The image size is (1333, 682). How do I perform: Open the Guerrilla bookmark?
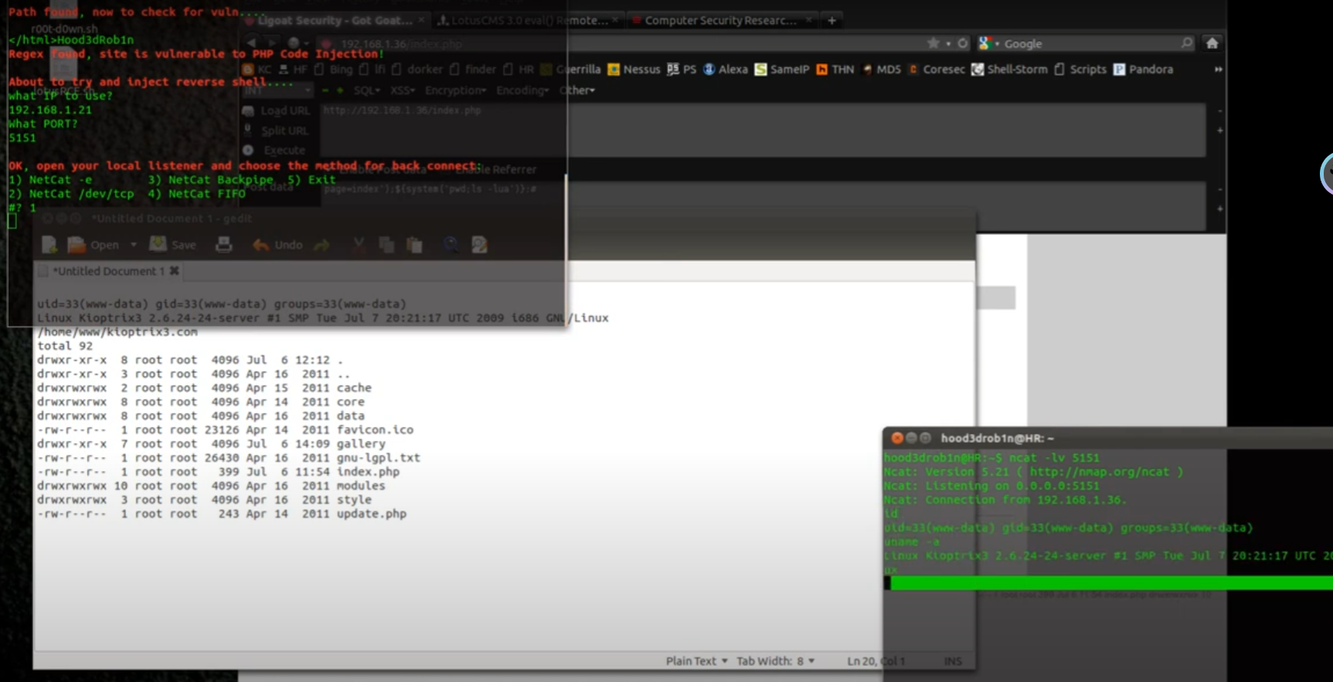571,69
